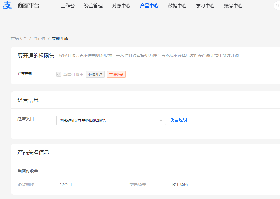
Task: Open the 当面付 breadcrumb link
Action: 39,38
